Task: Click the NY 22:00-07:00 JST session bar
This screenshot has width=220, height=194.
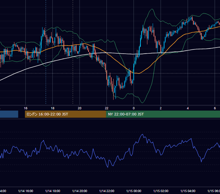Action: click(x=163, y=114)
